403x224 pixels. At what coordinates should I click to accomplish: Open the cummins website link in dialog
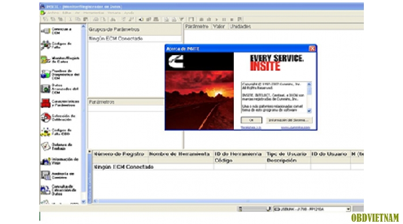pyautogui.click(x=295, y=128)
